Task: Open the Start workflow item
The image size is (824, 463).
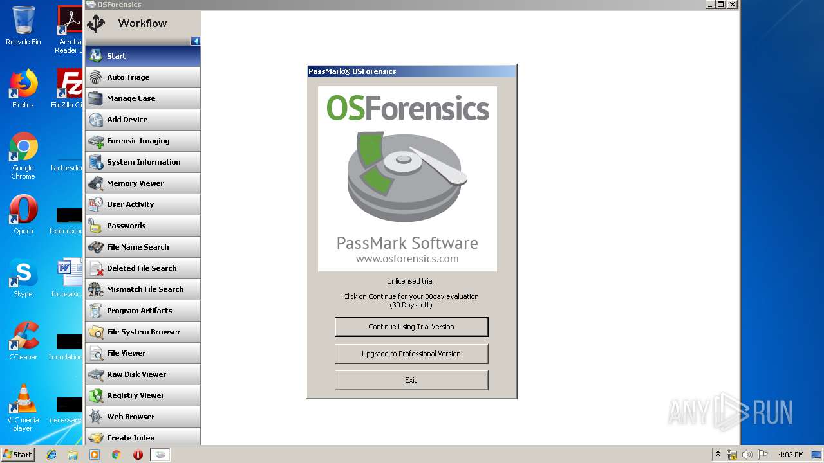Action: coord(142,56)
